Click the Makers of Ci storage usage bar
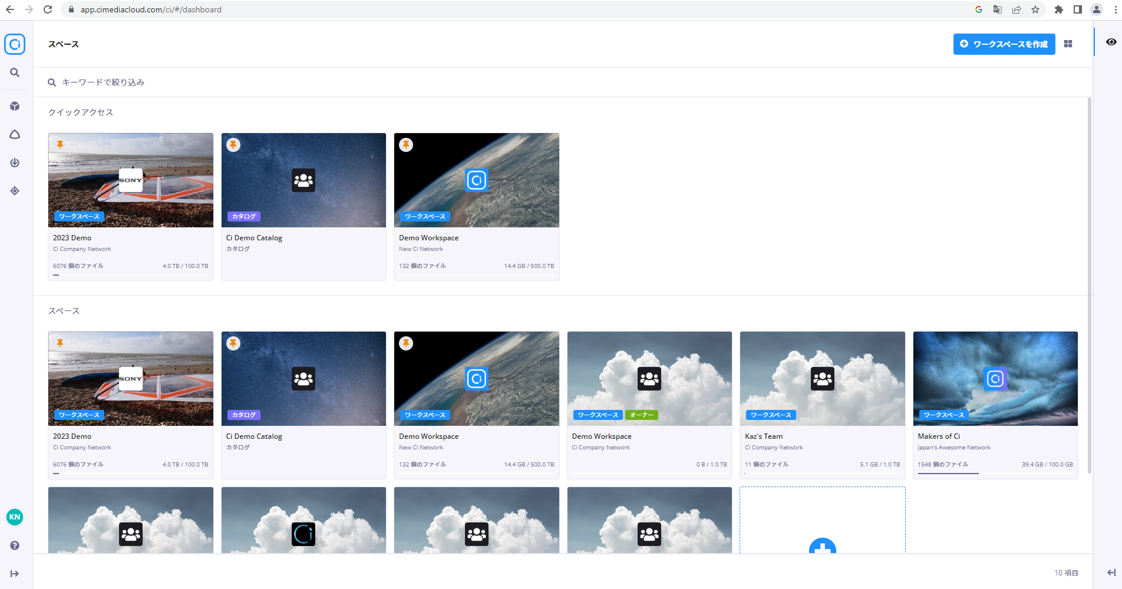Viewport: 1122px width, 589px height. pyautogui.click(x=995, y=473)
